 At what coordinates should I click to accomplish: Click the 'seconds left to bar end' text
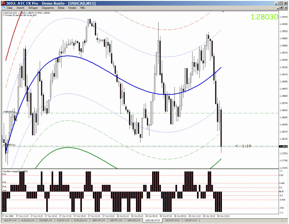pyautogui.click(x=19, y=15)
